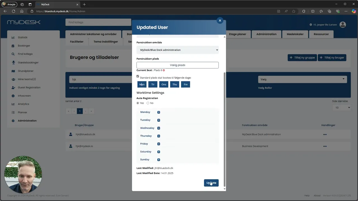The height and width of the screenshot is (201, 358).
Task: Toggle the standard plads booking checkbox
Action: (x=138, y=76)
